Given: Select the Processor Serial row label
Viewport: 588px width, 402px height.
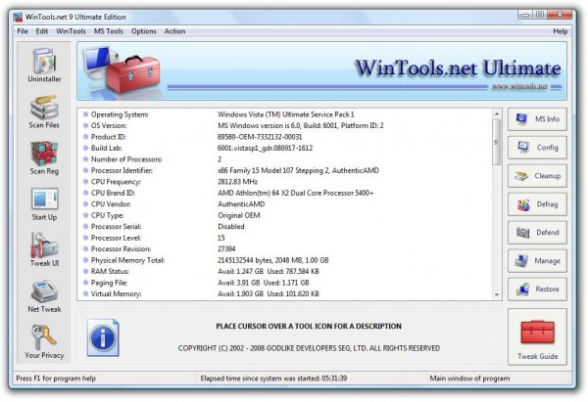Looking at the screenshot, I should [117, 227].
